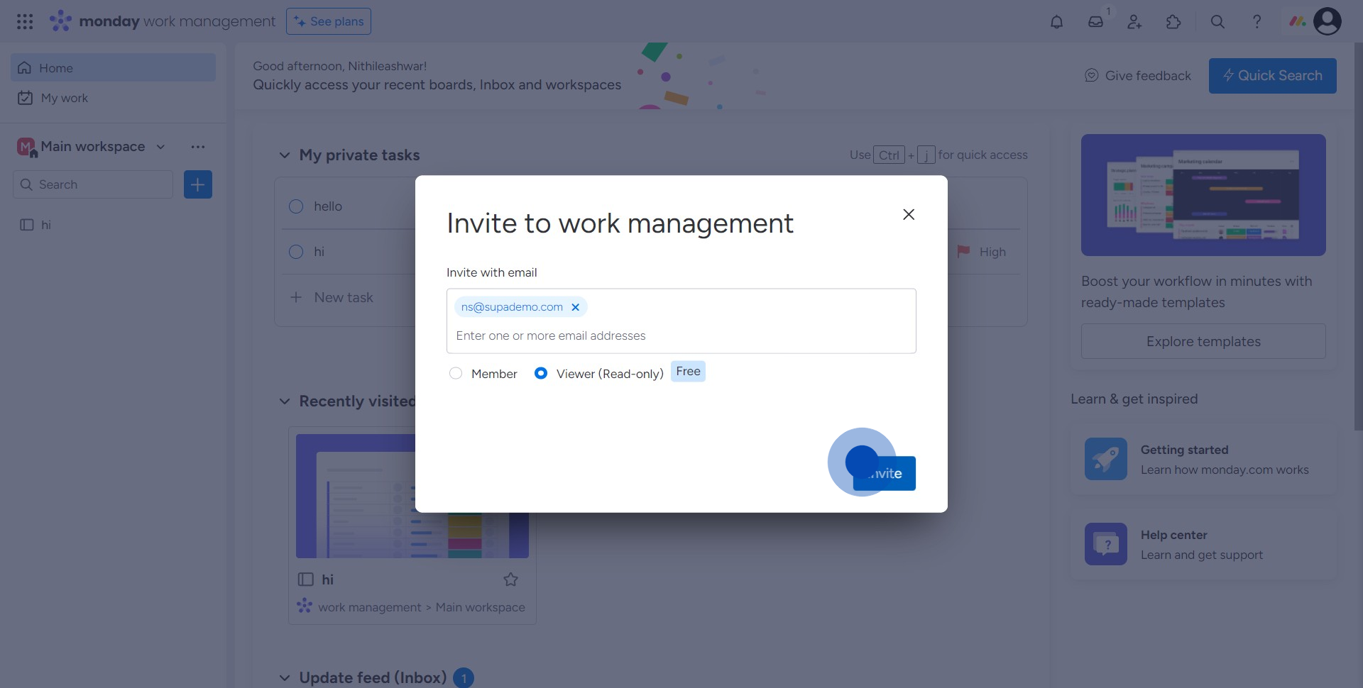Open the notifications bell
Viewport: 1363px width, 688px height.
point(1056,21)
